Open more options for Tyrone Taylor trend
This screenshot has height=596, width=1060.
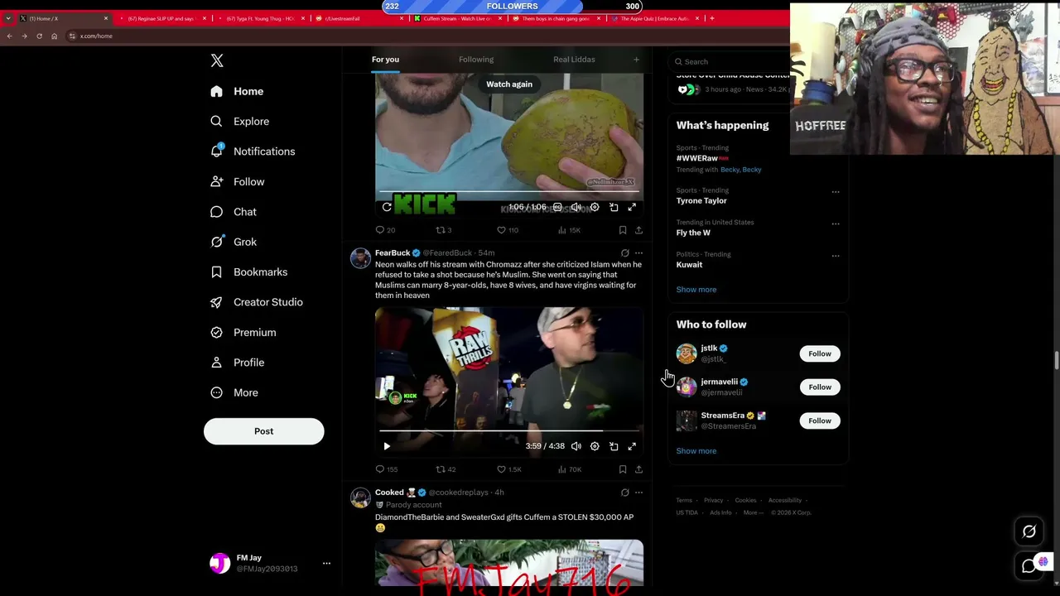pyautogui.click(x=836, y=192)
